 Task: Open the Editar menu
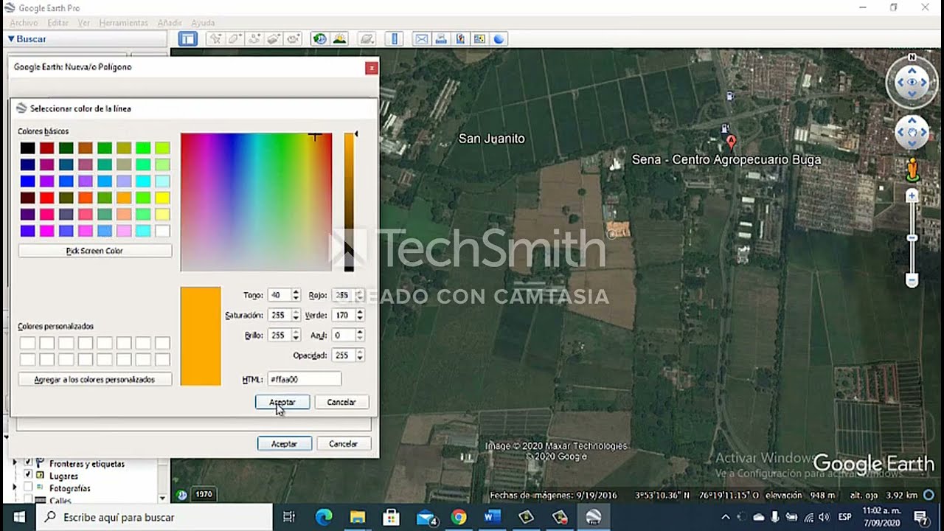click(x=58, y=23)
